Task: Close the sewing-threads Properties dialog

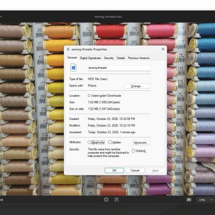Action: [x=163, y=49]
